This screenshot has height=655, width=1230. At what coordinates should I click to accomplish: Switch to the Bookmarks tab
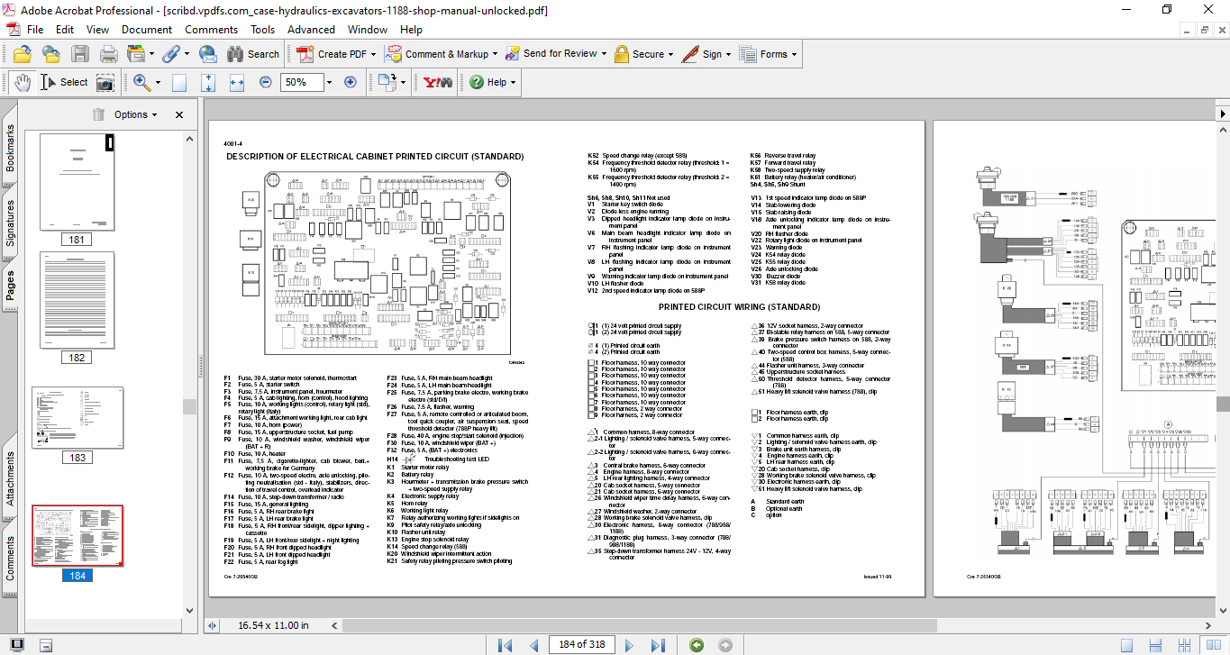pyautogui.click(x=10, y=149)
